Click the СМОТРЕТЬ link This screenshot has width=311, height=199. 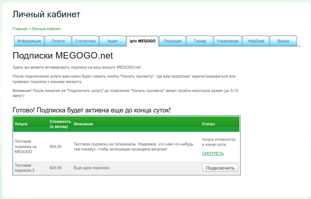[x=213, y=153]
